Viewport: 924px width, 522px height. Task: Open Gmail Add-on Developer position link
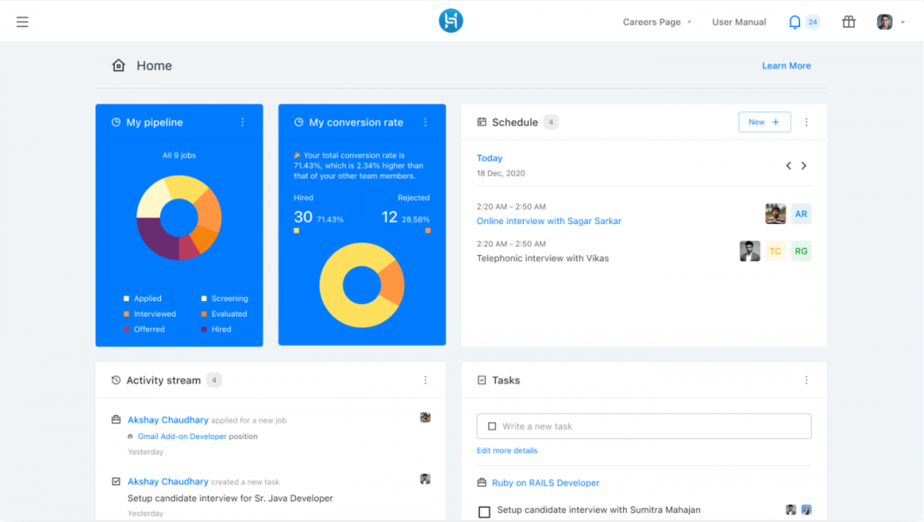(x=182, y=436)
